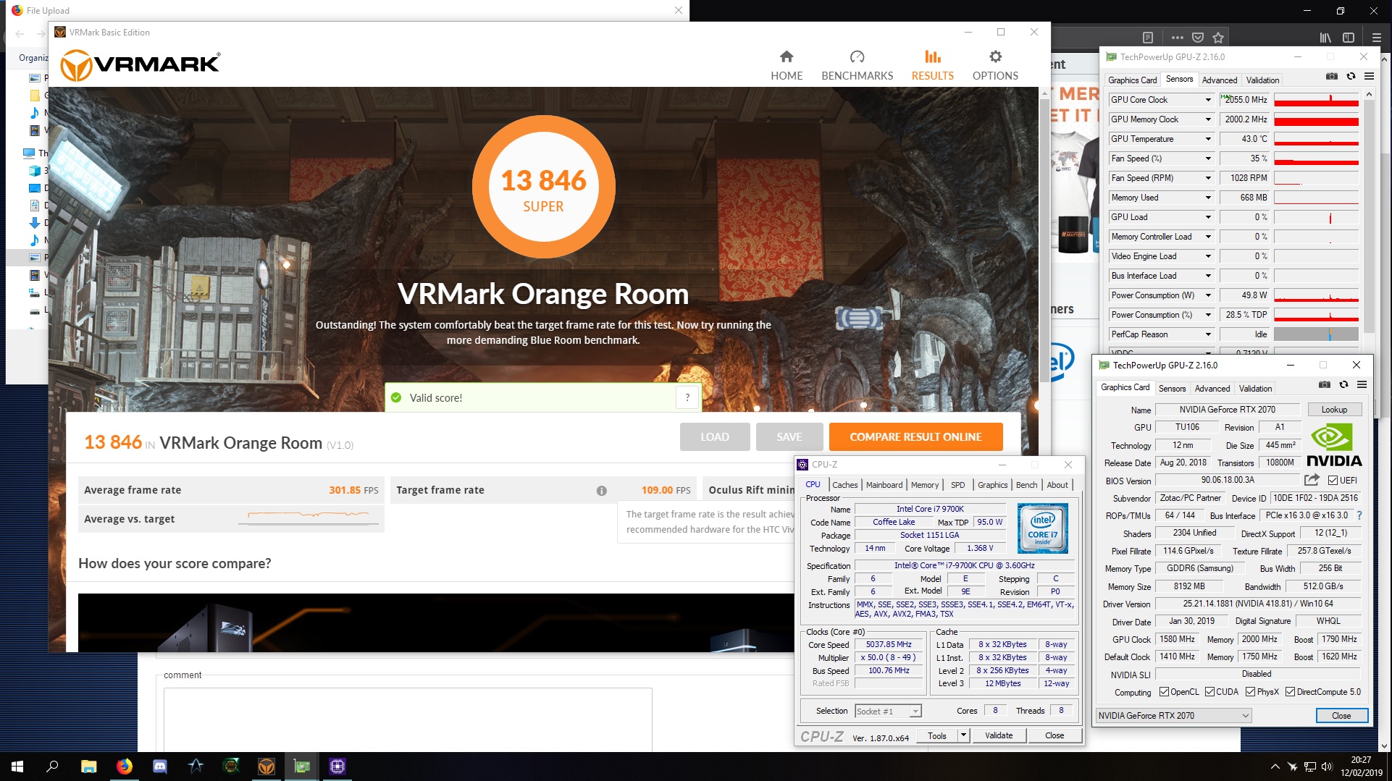The height and width of the screenshot is (781, 1392).
Task: Switch to CPU-Z Memory tab
Action: click(925, 485)
